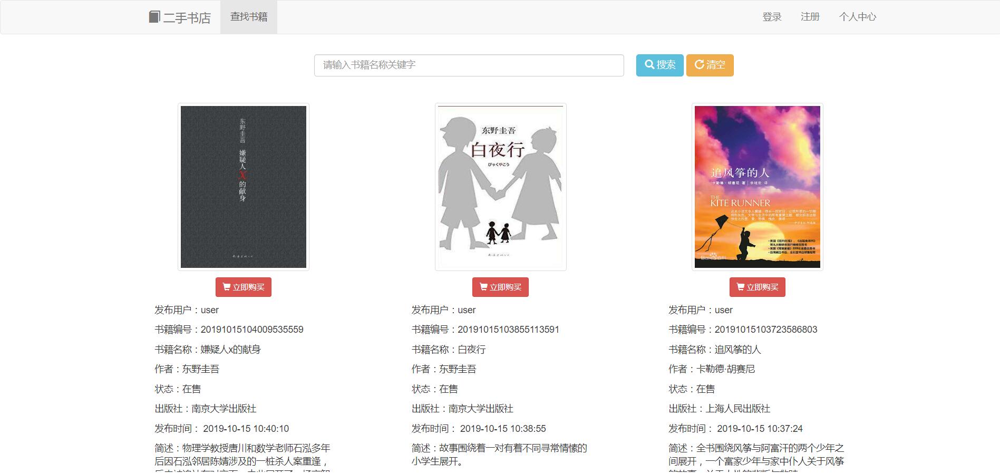
Task: Click the 搜索 search button
Action: coord(660,65)
